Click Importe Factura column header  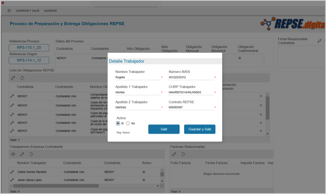click(x=252, y=163)
